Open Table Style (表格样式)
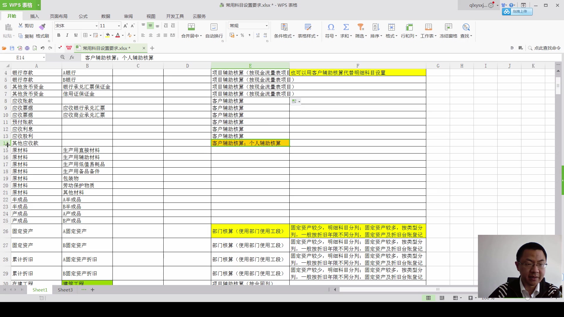This screenshot has width=564, height=317. (308, 31)
